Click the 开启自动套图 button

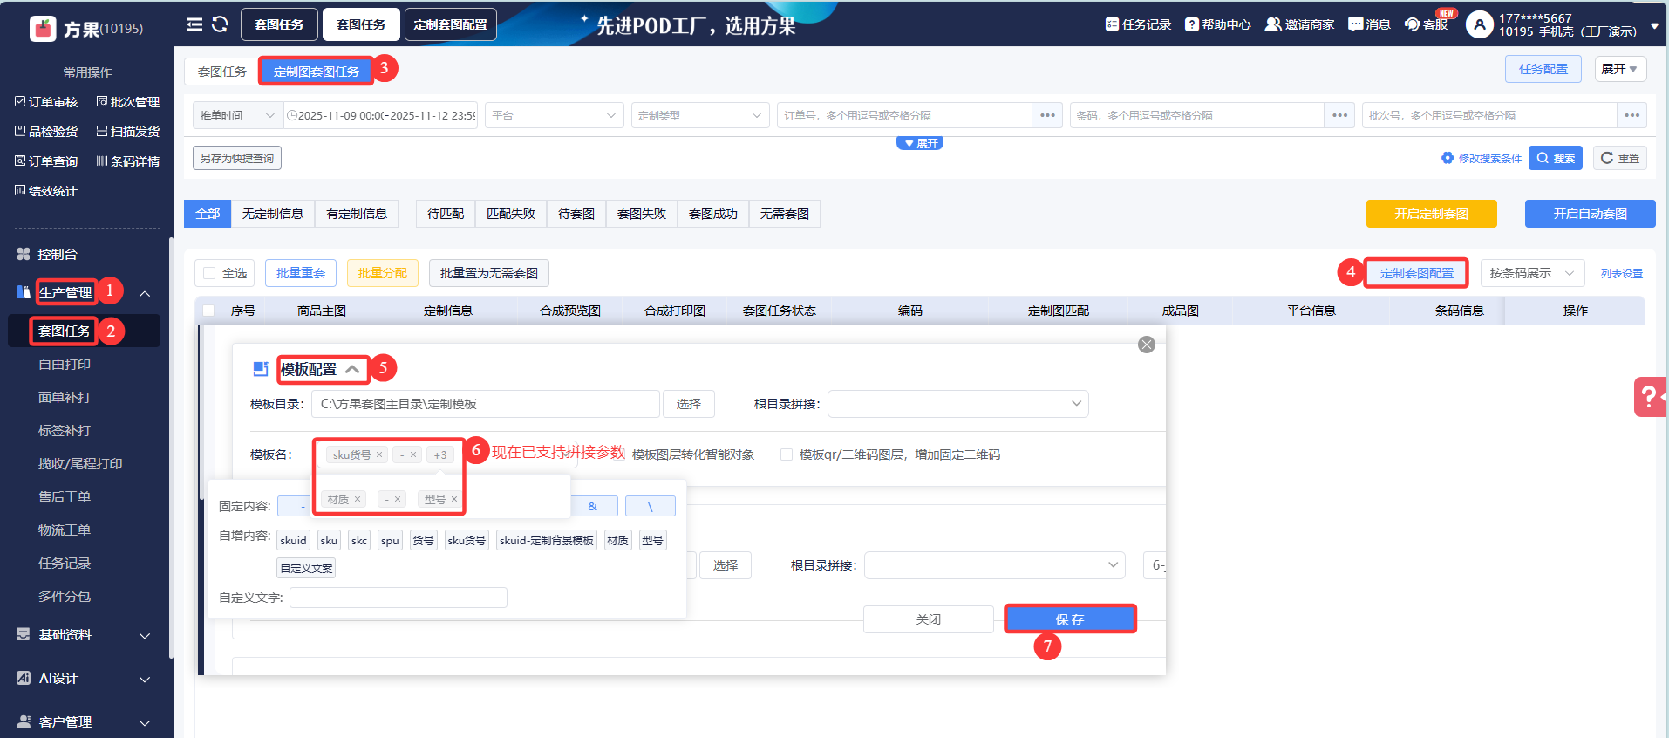click(1589, 214)
